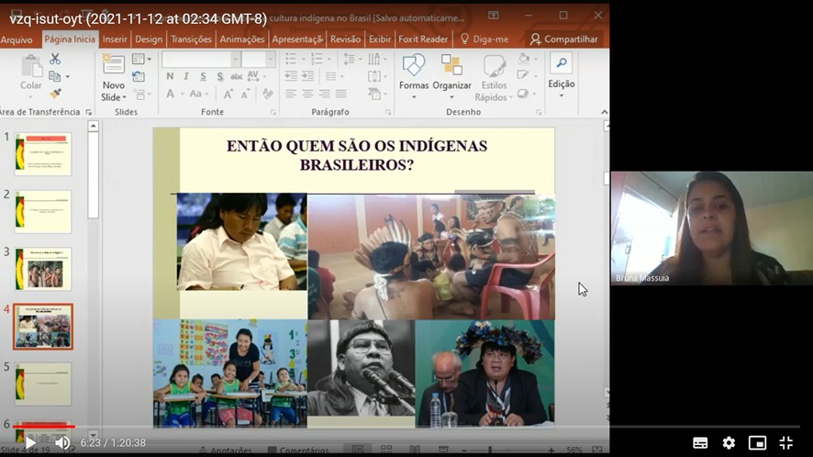Decrease font size with smaller A
Screen dimensions: 813x457
[x=245, y=94]
